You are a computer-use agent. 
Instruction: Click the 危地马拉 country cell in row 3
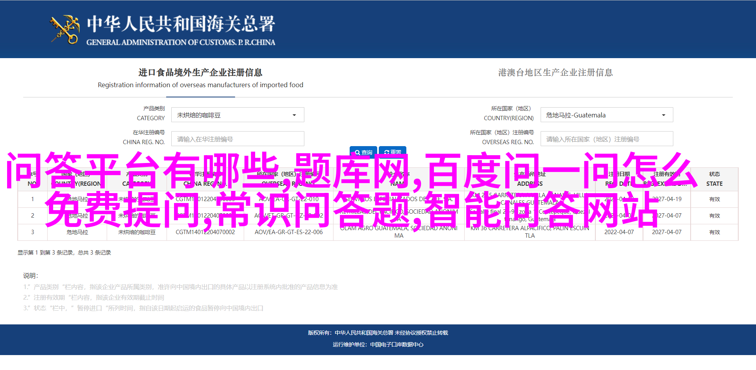77,232
